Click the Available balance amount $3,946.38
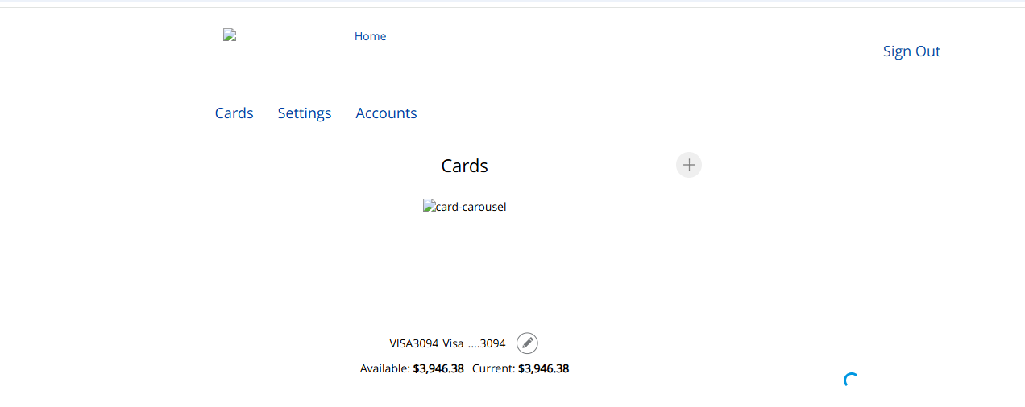Image resolution: width=1025 pixels, height=407 pixels. pyautogui.click(x=438, y=369)
